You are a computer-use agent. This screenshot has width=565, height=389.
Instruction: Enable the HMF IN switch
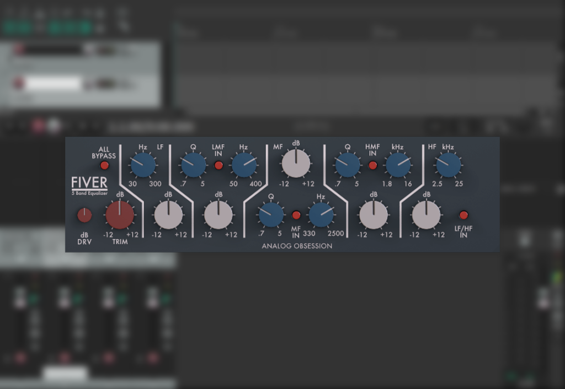[372, 164]
